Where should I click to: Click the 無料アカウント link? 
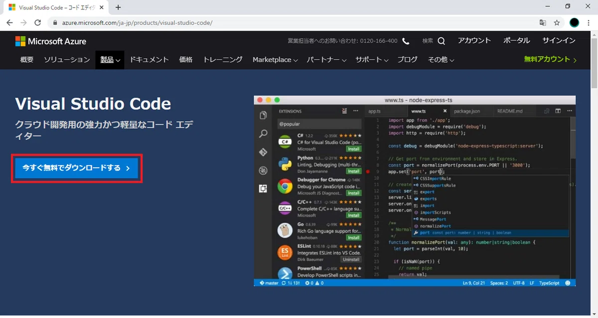pyautogui.click(x=550, y=59)
